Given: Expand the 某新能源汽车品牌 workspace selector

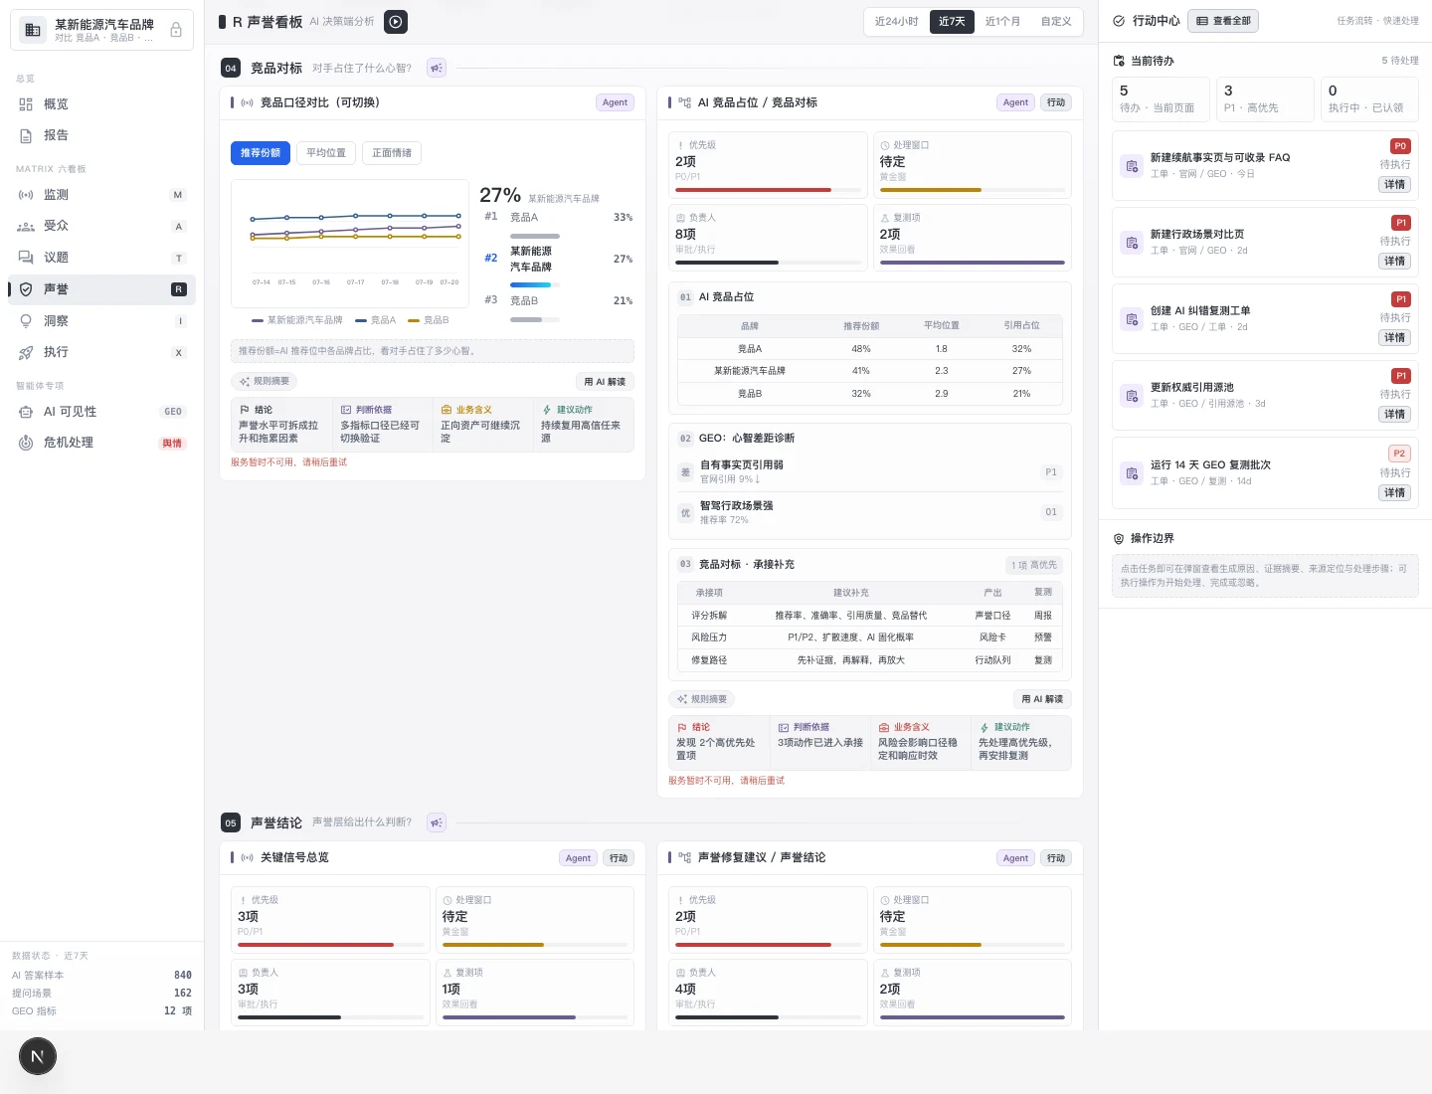Looking at the screenshot, I should 101,30.
